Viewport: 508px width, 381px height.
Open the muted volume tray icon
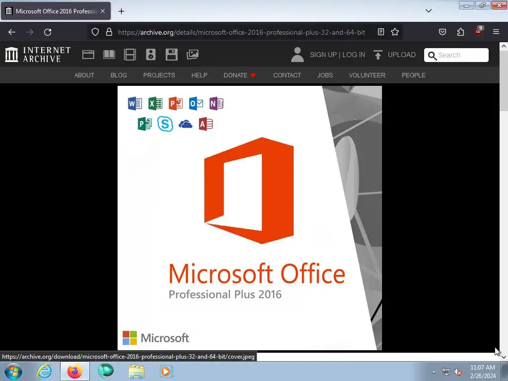[457, 372]
